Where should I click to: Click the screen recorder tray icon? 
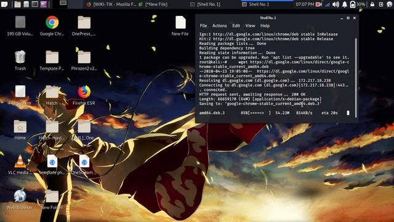(319, 4)
